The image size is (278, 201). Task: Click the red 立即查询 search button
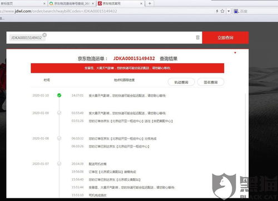click(225, 38)
